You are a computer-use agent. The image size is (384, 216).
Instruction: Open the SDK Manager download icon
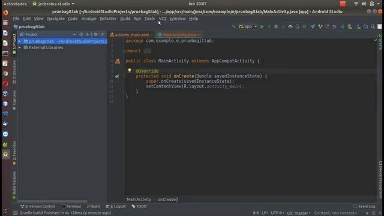[359, 26]
